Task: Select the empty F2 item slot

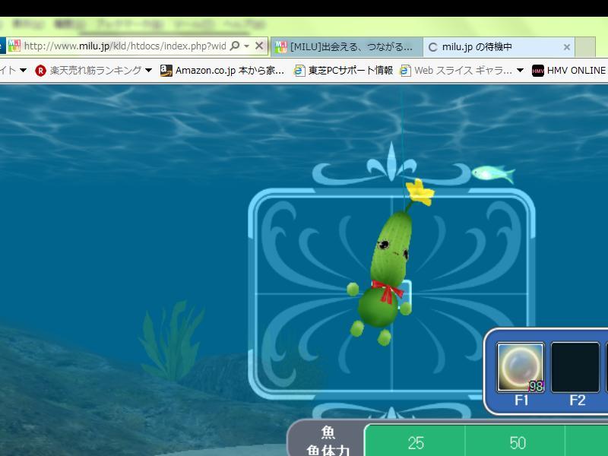Action: tap(575, 367)
